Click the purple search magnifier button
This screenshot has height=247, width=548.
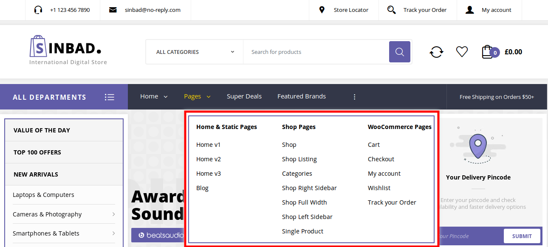click(400, 52)
